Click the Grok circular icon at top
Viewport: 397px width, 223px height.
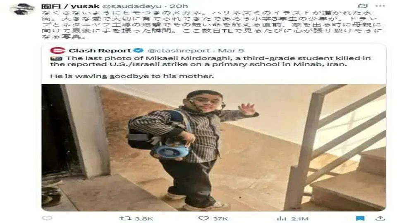(x=363, y=6)
